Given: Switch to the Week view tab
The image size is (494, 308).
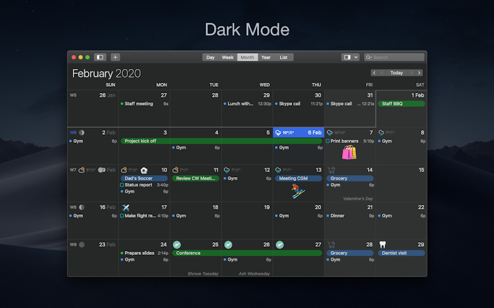Looking at the screenshot, I should coord(227,58).
